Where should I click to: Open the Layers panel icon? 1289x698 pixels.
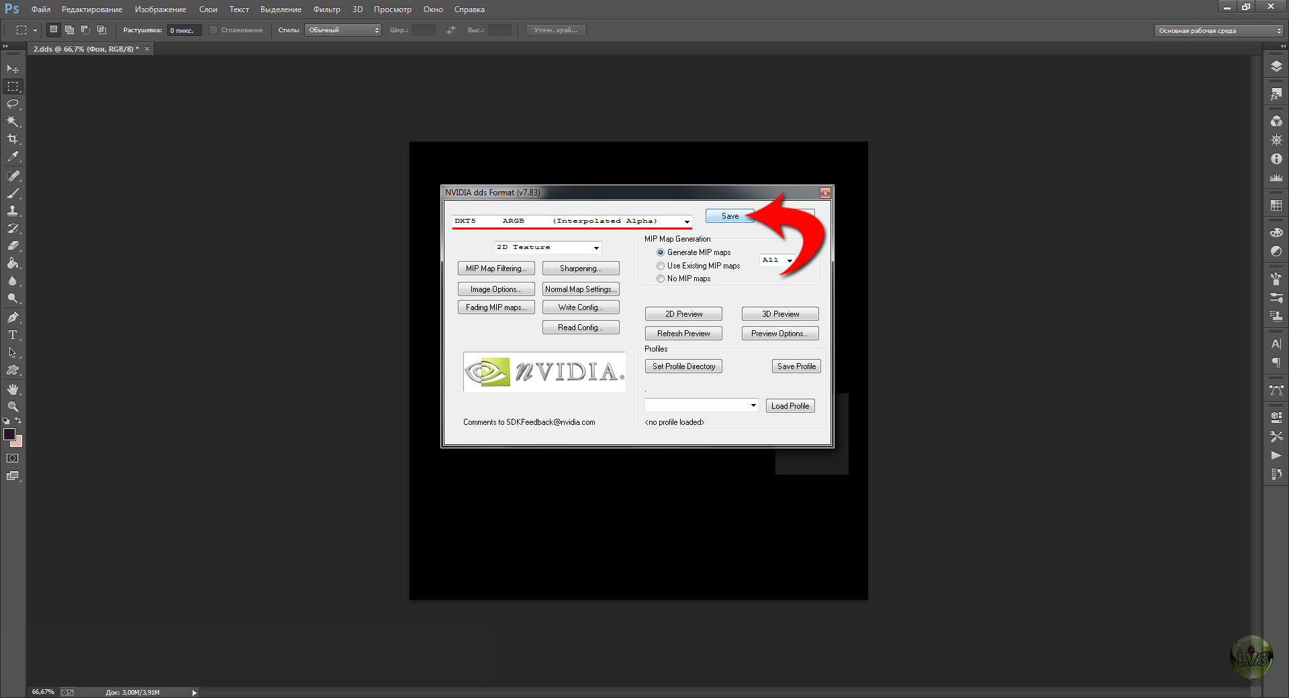pyautogui.click(x=1276, y=66)
